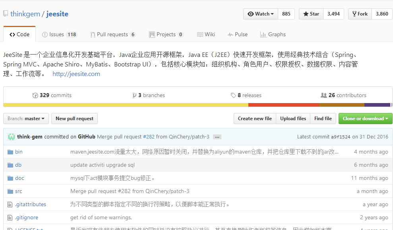393x230 pixels.
Task: View the 3 branches list
Action: pos(149,95)
